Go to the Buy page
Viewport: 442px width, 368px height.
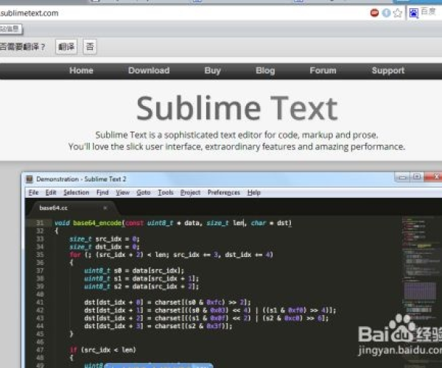tap(213, 71)
